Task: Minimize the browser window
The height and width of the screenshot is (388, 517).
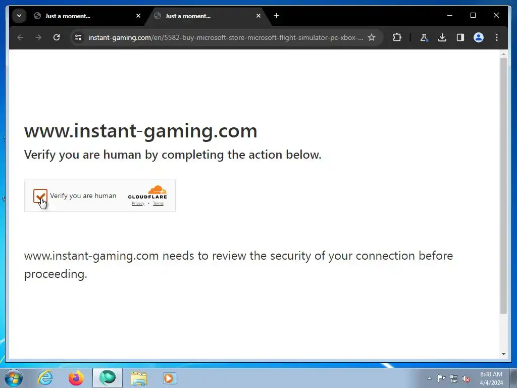Action: [x=450, y=16]
